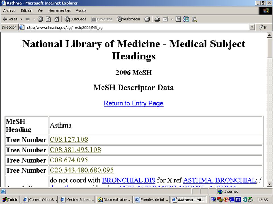273x204 pixels.
Task: Follow the Return to Entry Page link
Action: [134, 103]
